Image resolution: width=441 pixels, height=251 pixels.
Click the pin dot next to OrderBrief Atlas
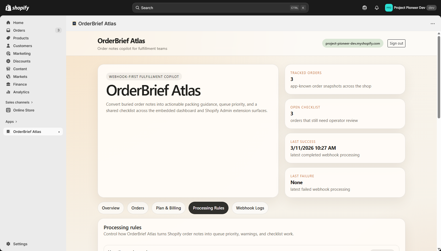59,132
